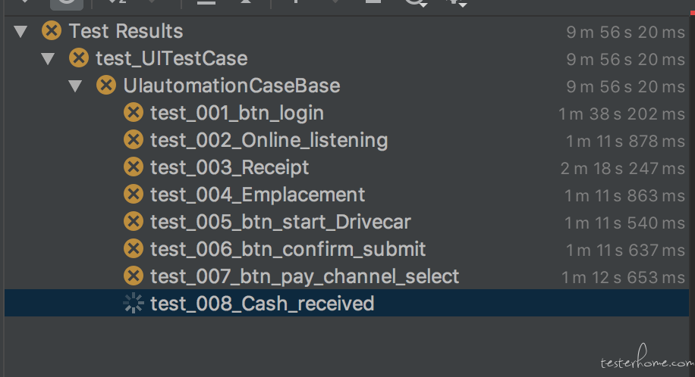
Task: Click the failed icon next to Test Results
Action: tap(52, 30)
